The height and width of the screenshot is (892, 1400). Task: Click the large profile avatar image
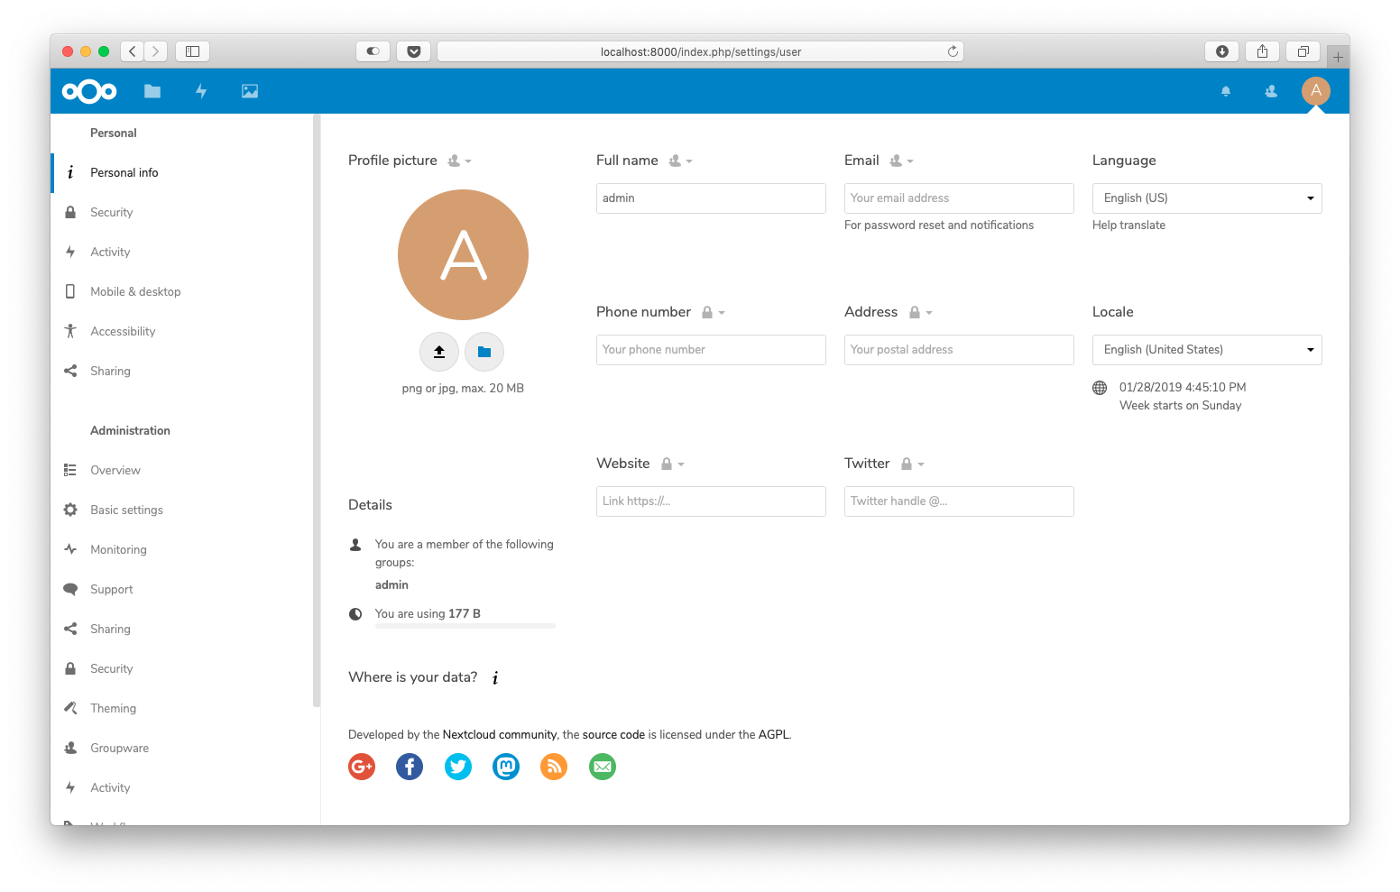pos(463,254)
